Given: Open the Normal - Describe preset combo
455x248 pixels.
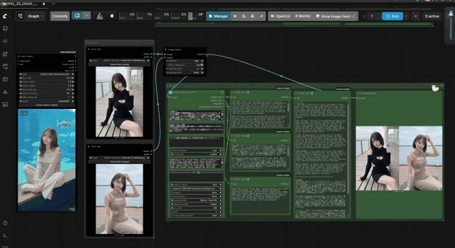Looking at the screenshot, I should (196, 200).
